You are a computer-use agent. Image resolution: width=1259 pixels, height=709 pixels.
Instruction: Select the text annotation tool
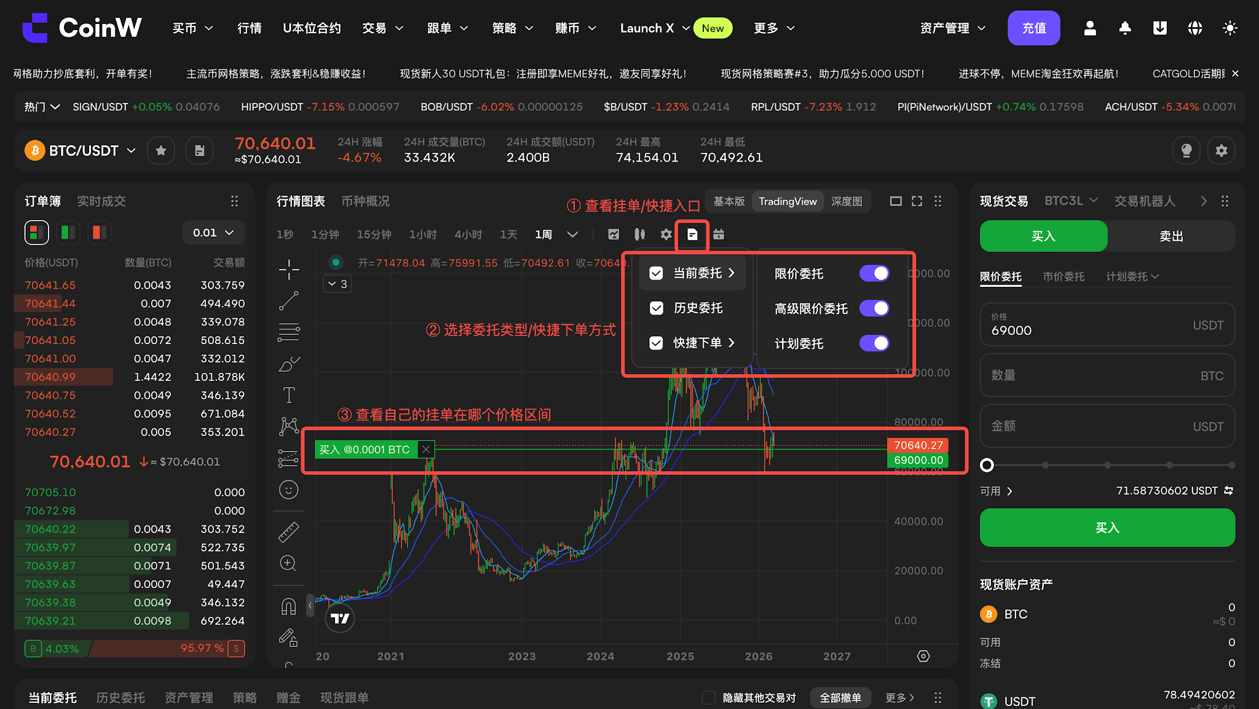point(288,395)
